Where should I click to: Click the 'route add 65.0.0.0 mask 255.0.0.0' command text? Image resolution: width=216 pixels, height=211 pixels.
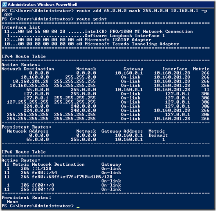pyautogui.click(x=122, y=11)
